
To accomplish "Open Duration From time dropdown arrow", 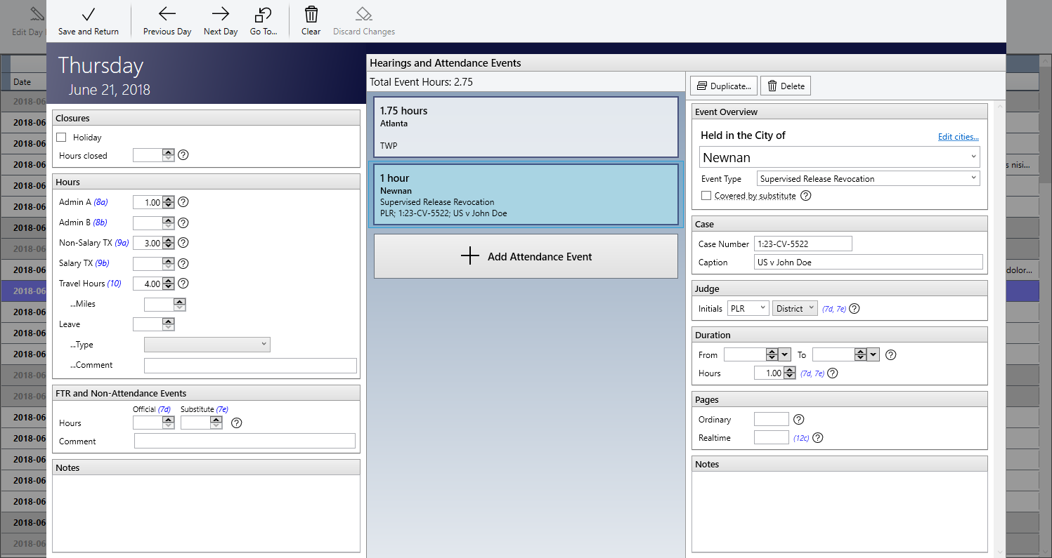I will coord(785,355).
